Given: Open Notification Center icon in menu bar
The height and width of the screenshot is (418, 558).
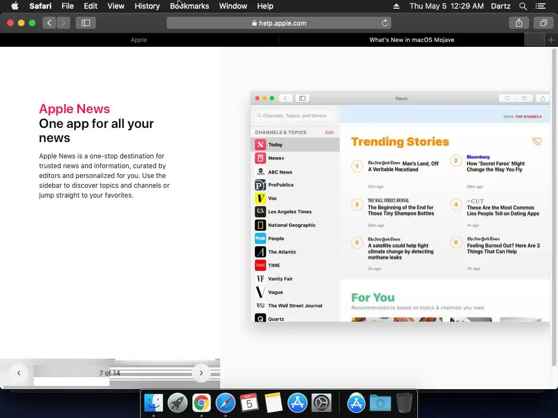Looking at the screenshot, I should click(x=541, y=6).
